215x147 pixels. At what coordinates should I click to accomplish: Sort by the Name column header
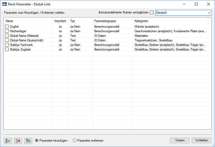[28, 21]
